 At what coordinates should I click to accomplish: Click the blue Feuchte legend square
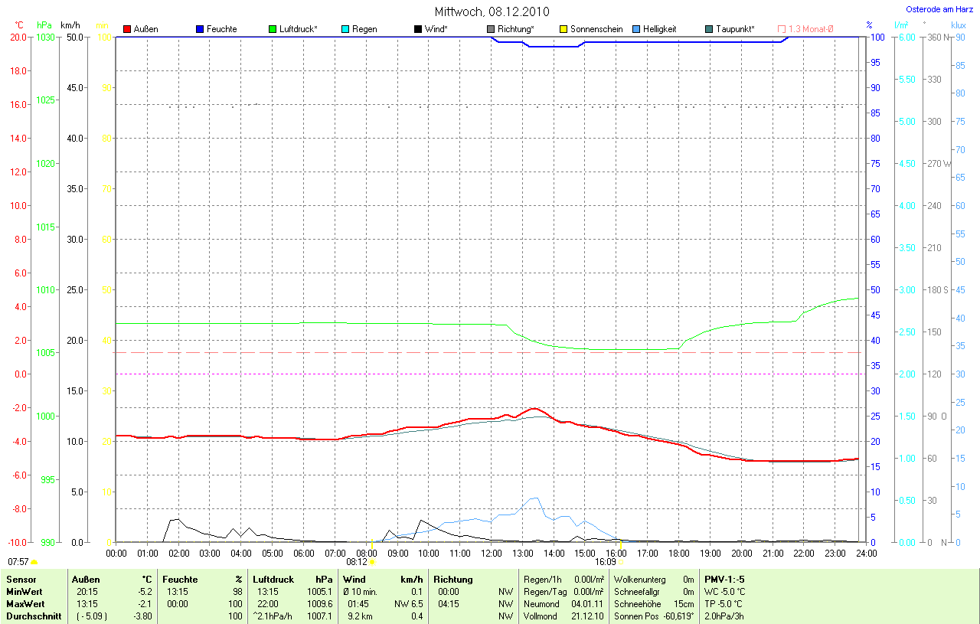click(x=200, y=29)
